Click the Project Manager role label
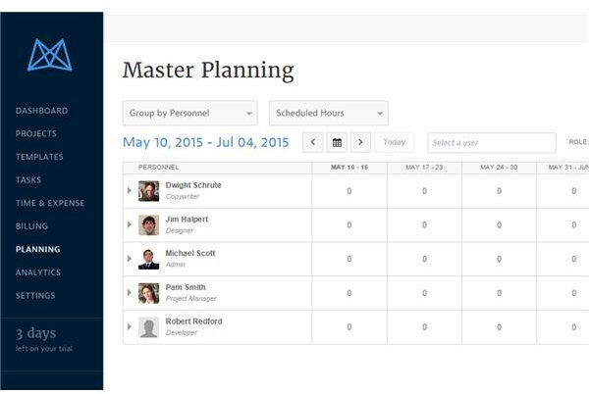The height and width of the screenshot is (394, 589). click(191, 299)
